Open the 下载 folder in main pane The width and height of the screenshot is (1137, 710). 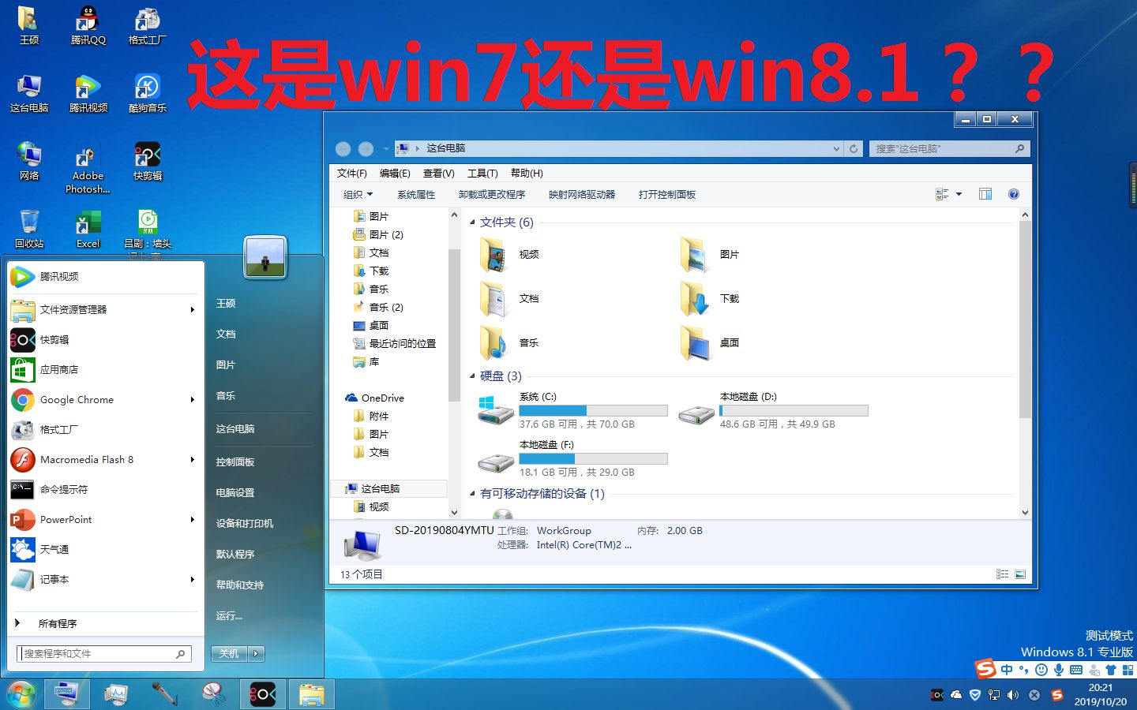click(711, 298)
